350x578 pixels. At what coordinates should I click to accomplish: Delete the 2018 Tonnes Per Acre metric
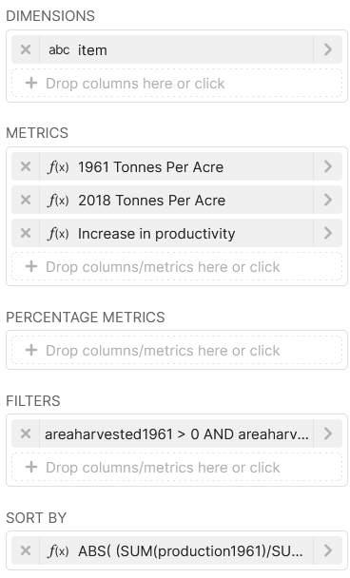(x=26, y=200)
